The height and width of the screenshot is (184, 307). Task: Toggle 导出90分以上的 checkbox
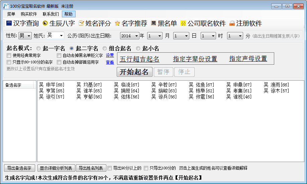coord(110,168)
